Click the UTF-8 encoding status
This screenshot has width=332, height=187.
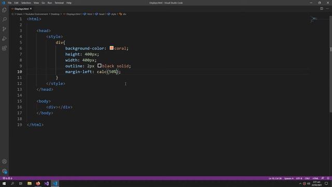(x=299, y=178)
